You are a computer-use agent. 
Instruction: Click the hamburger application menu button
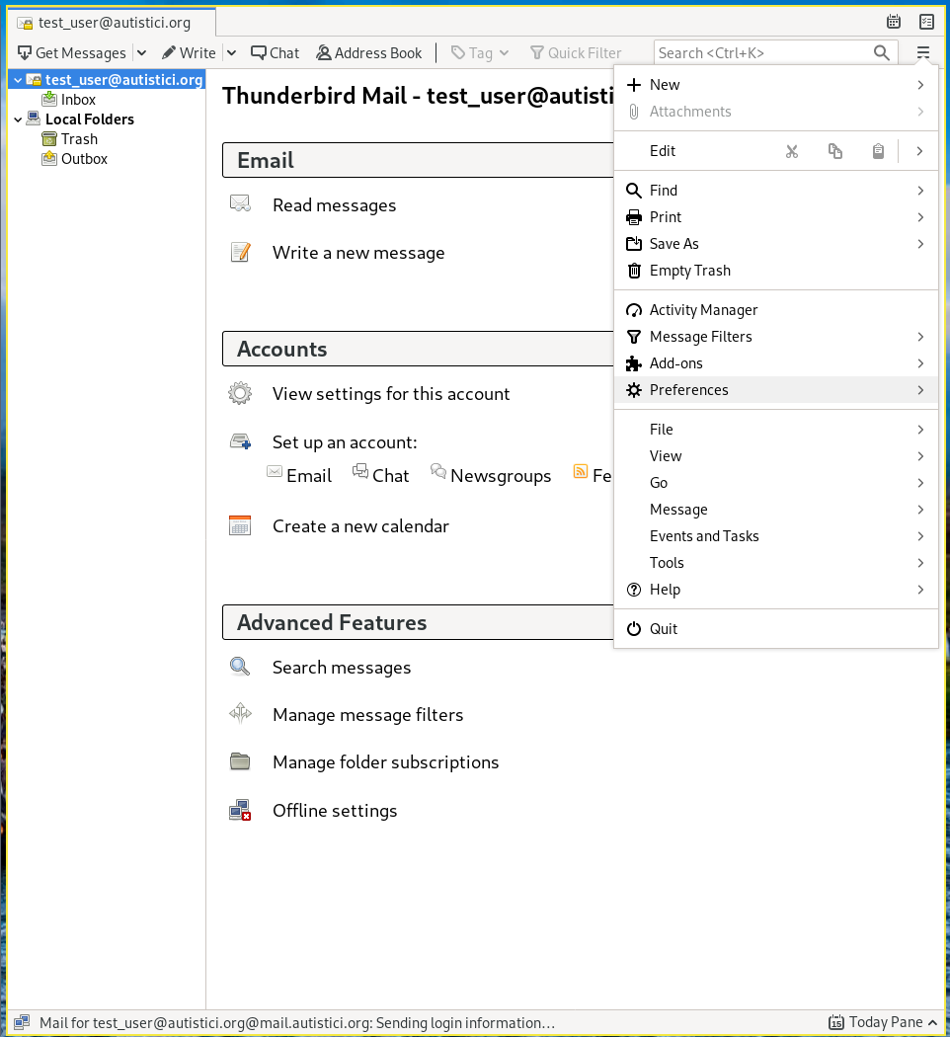(x=923, y=53)
